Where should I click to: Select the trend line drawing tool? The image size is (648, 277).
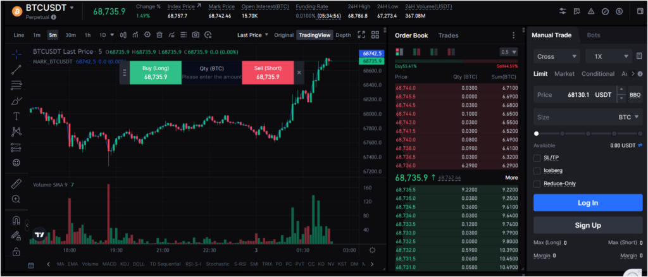click(x=16, y=70)
